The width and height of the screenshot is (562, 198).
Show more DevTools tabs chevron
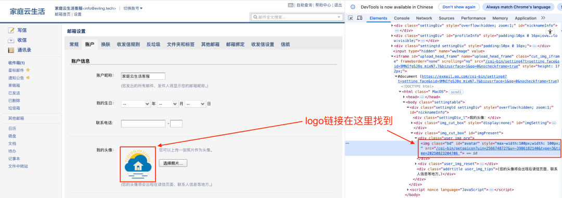click(543, 18)
